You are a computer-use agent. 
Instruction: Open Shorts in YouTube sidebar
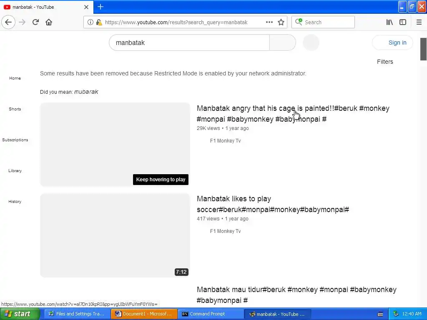(x=15, y=109)
